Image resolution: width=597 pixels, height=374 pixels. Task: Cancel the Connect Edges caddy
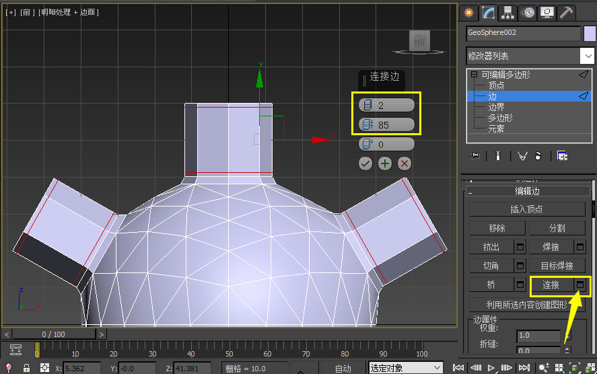[x=405, y=163]
